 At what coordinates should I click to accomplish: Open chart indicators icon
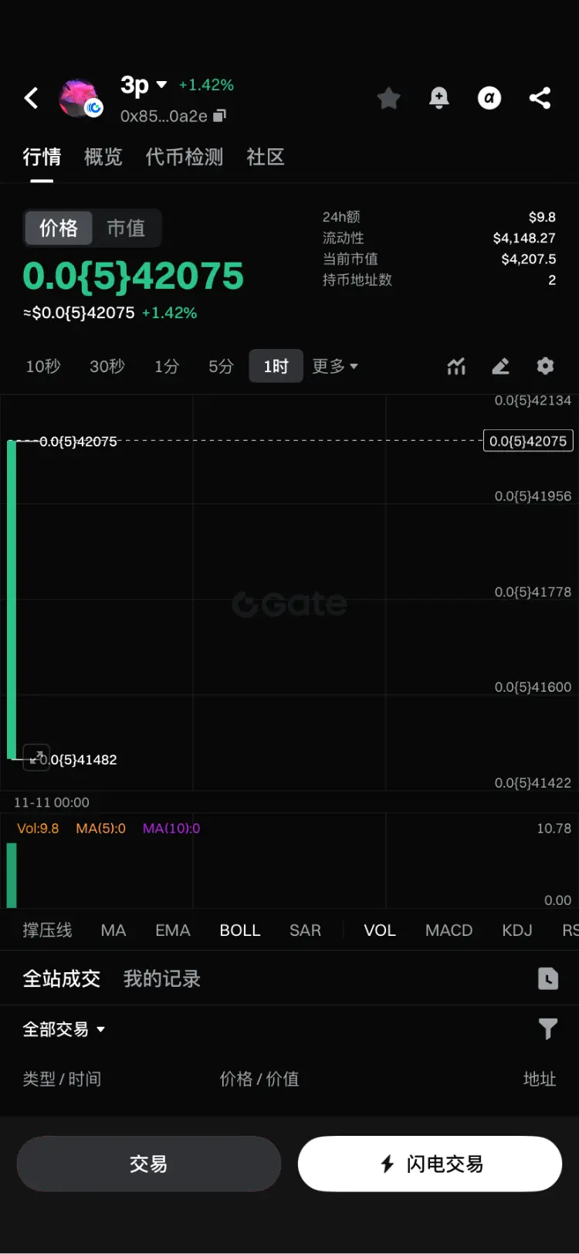(456, 366)
